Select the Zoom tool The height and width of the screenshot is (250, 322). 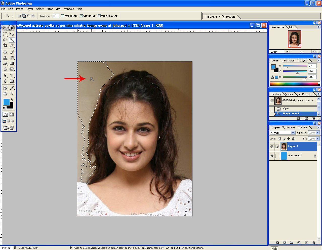pos(12,93)
